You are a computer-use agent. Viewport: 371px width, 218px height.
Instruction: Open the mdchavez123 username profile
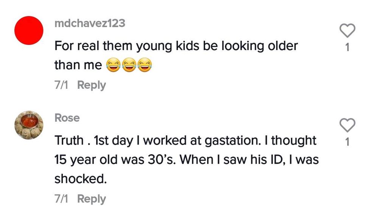(90, 23)
